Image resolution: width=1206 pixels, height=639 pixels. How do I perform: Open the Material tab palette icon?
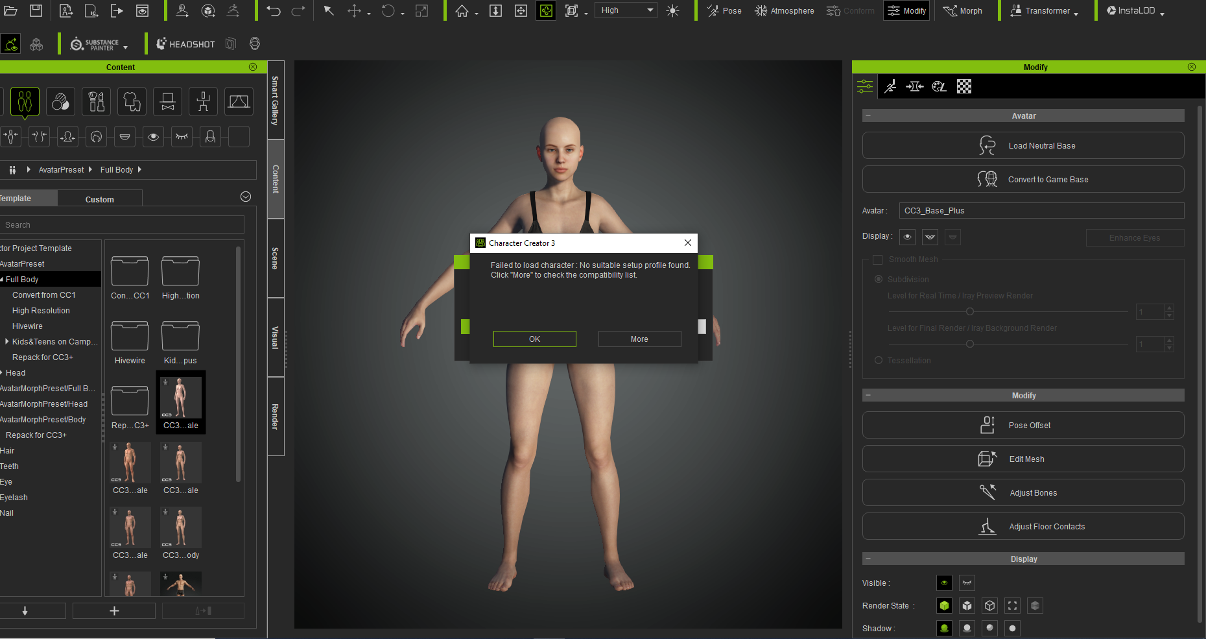click(x=939, y=86)
